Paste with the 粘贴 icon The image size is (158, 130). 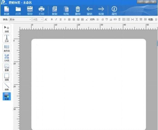pos(66,11)
